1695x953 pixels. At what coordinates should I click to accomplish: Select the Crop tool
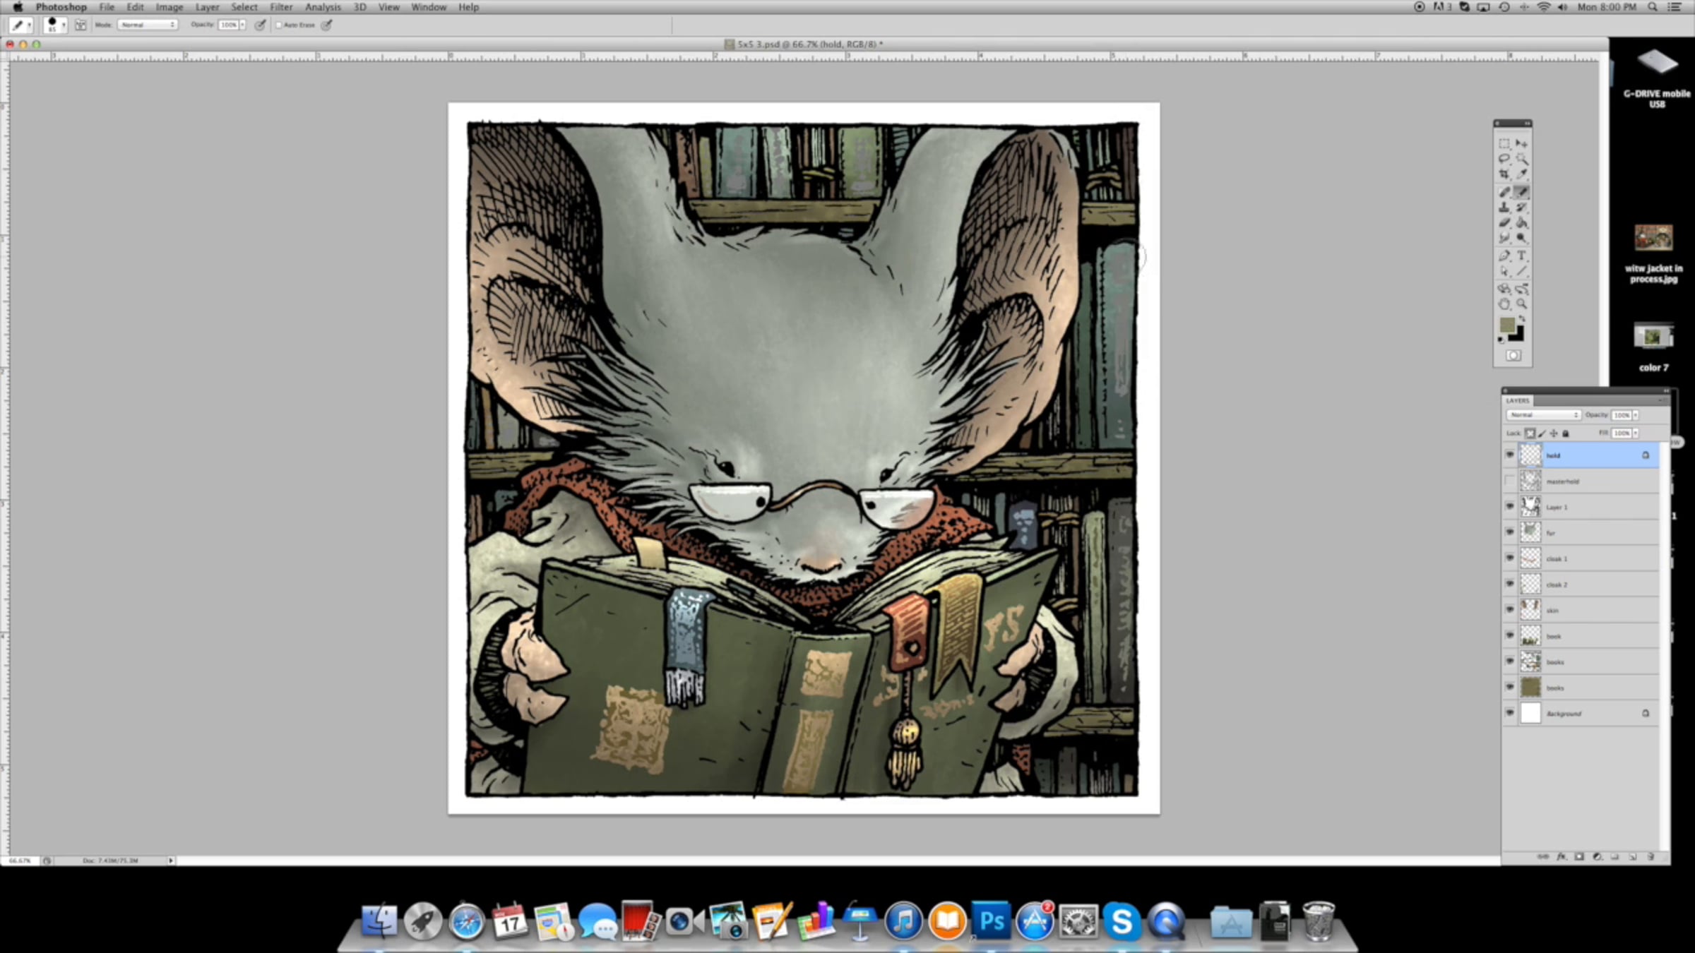[x=1504, y=174]
